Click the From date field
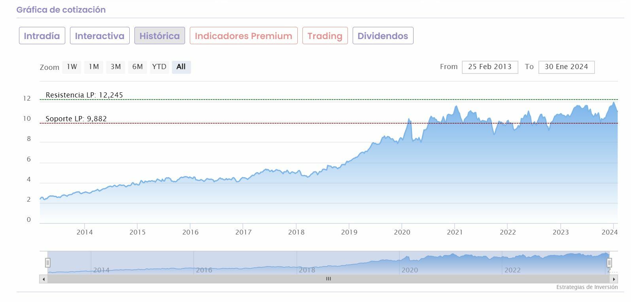The image size is (631, 302). (490, 67)
